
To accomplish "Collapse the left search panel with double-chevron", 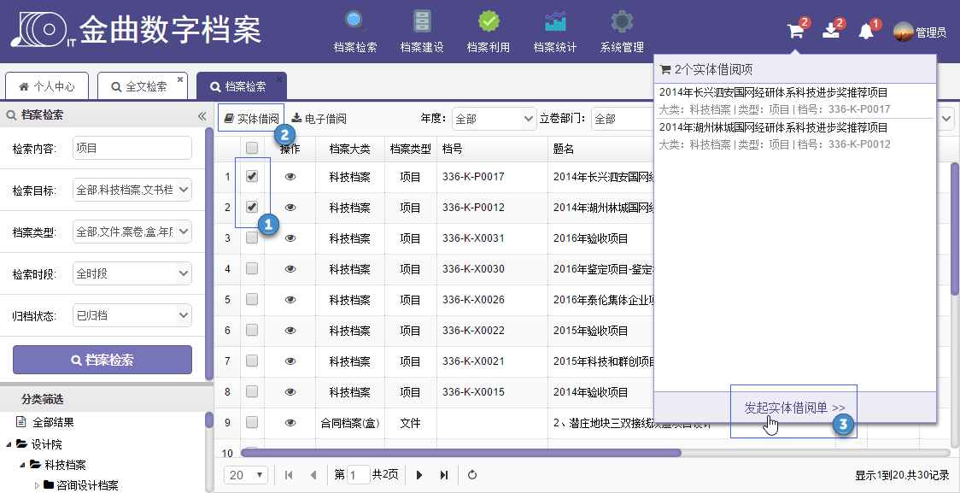I will pos(202,115).
